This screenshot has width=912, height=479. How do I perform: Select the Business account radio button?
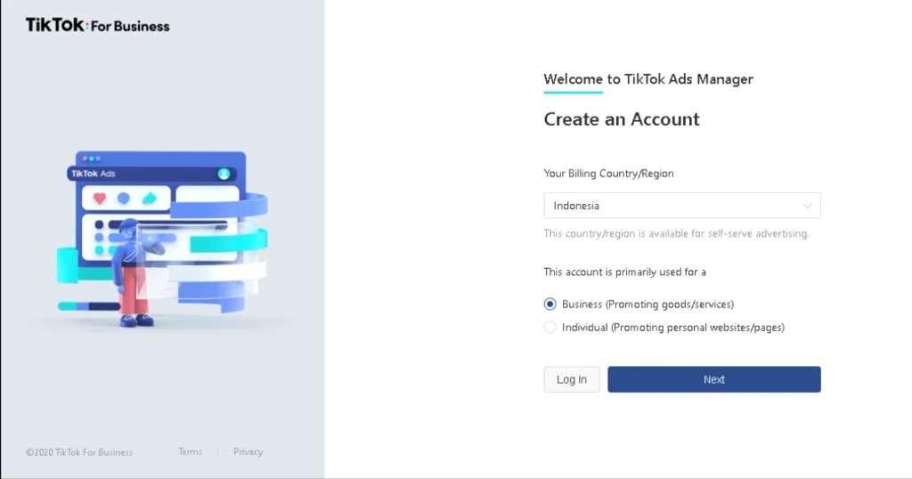[550, 304]
